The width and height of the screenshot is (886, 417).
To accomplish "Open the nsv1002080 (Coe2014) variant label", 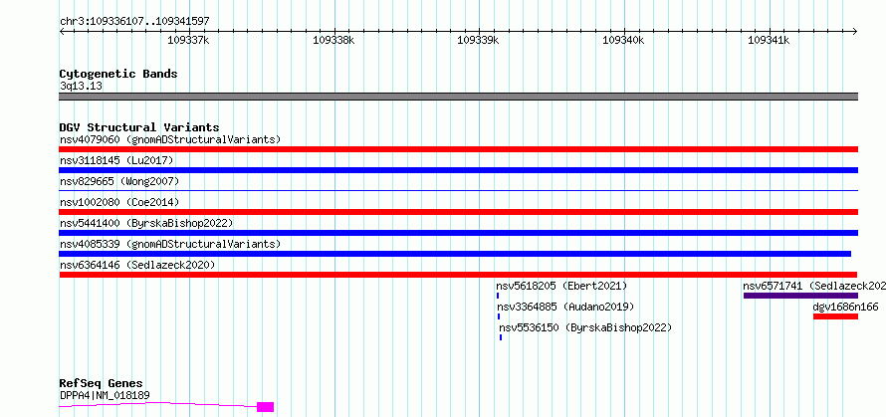I will pyautogui.click(x=119, y=202).
